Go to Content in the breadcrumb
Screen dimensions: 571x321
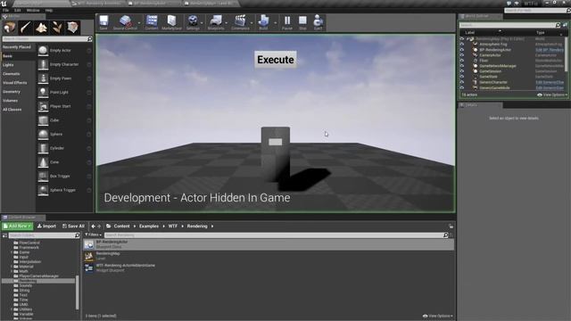tap(121, 226)
